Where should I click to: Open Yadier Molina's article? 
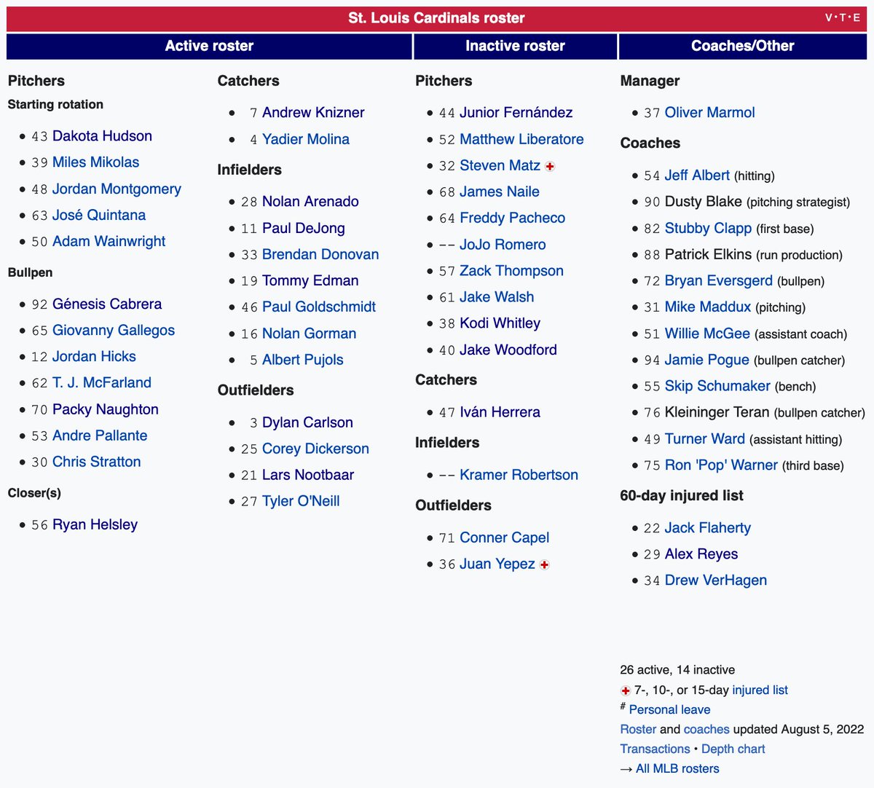click(x=306, y=139)
